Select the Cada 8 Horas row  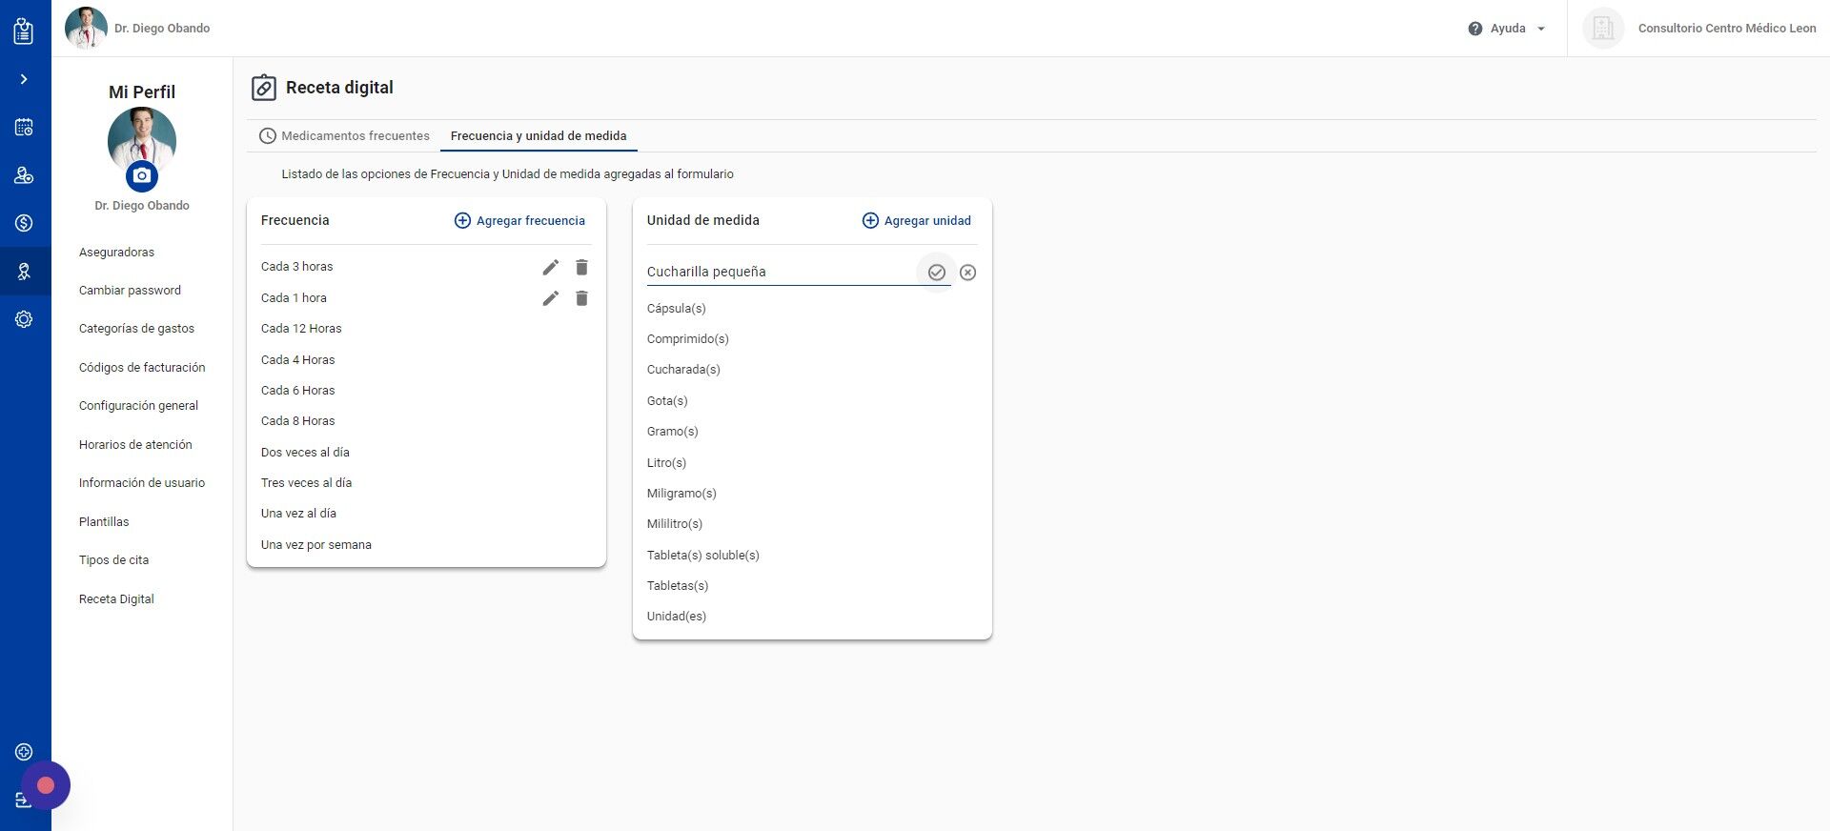coord(426,421)
